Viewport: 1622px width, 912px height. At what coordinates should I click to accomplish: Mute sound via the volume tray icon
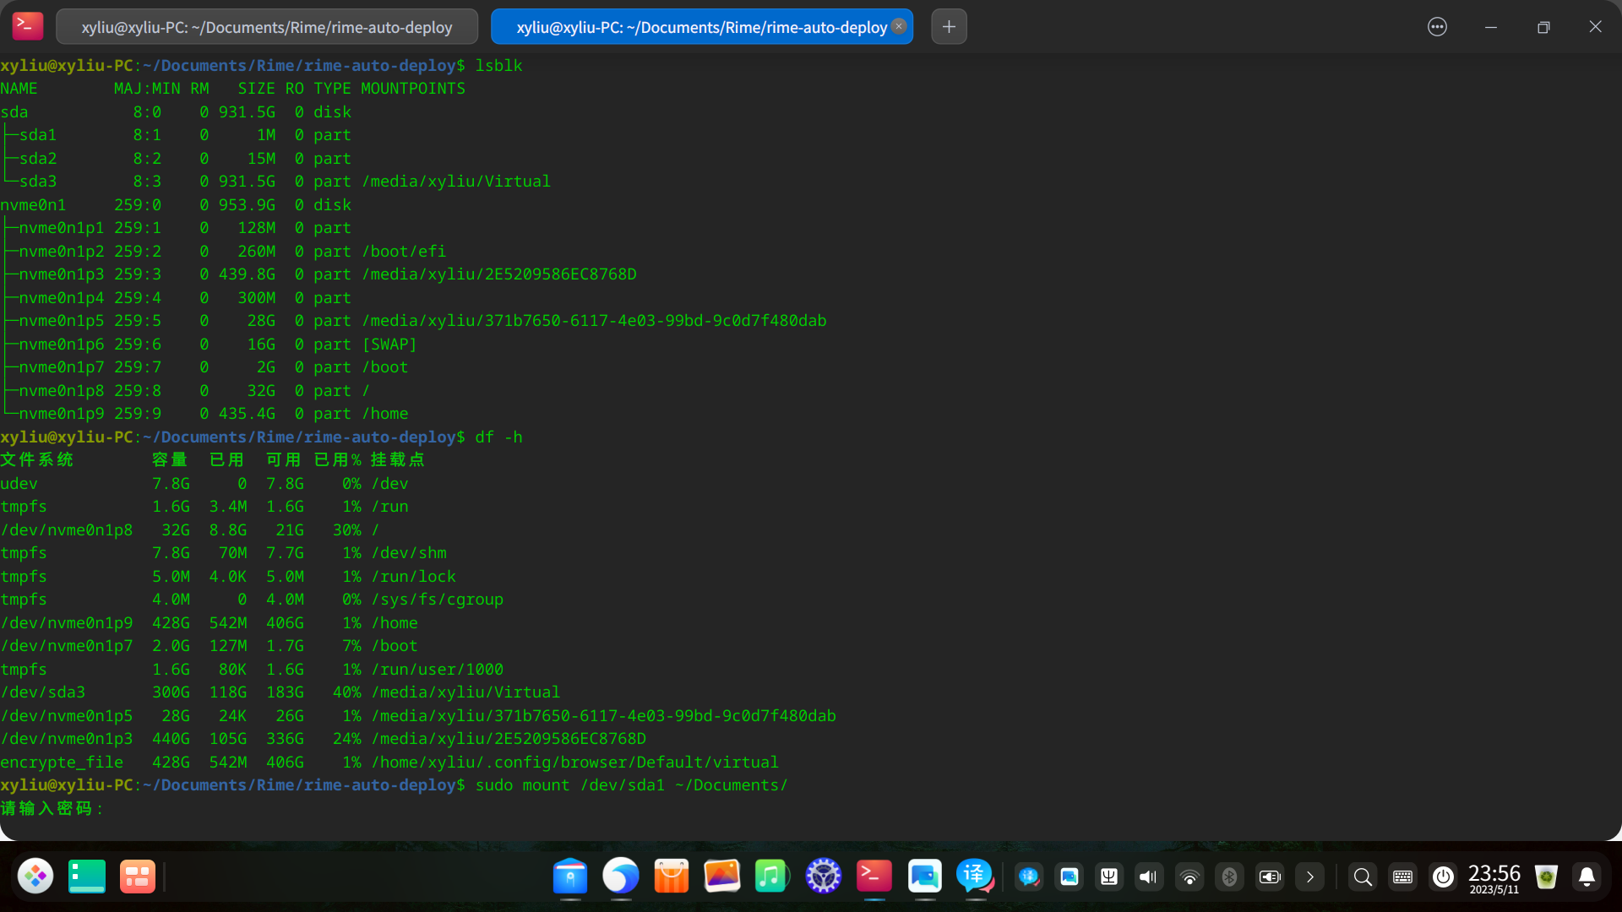pos(1148,877)
